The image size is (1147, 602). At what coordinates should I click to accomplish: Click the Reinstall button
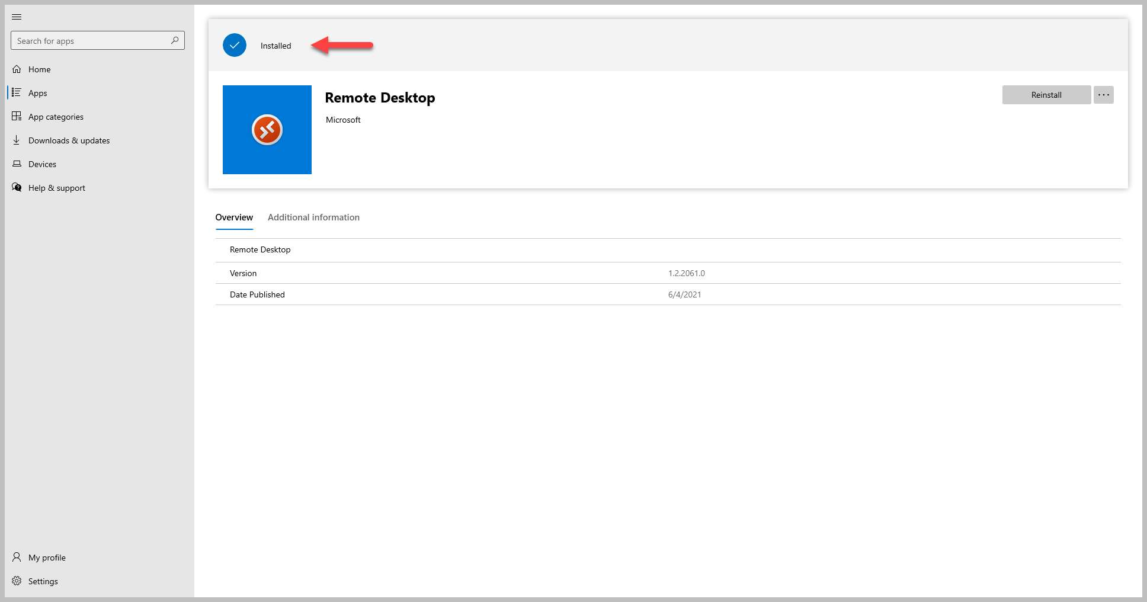(1046, 95)
